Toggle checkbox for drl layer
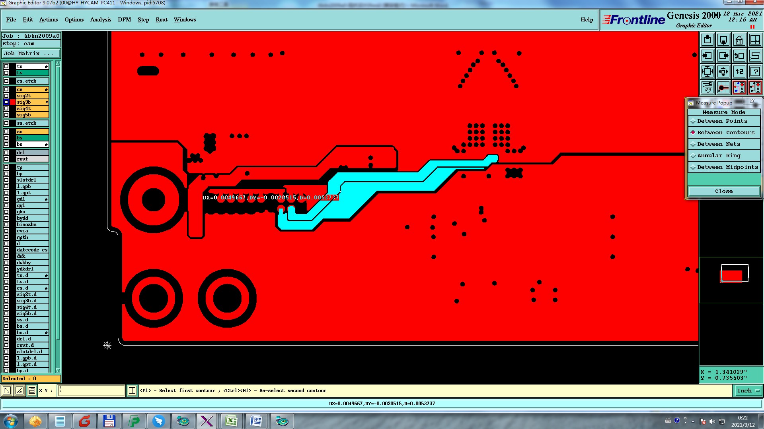 coord(6,153)
